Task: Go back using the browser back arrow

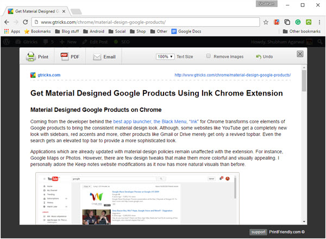Action: click(x=7, y=22)
